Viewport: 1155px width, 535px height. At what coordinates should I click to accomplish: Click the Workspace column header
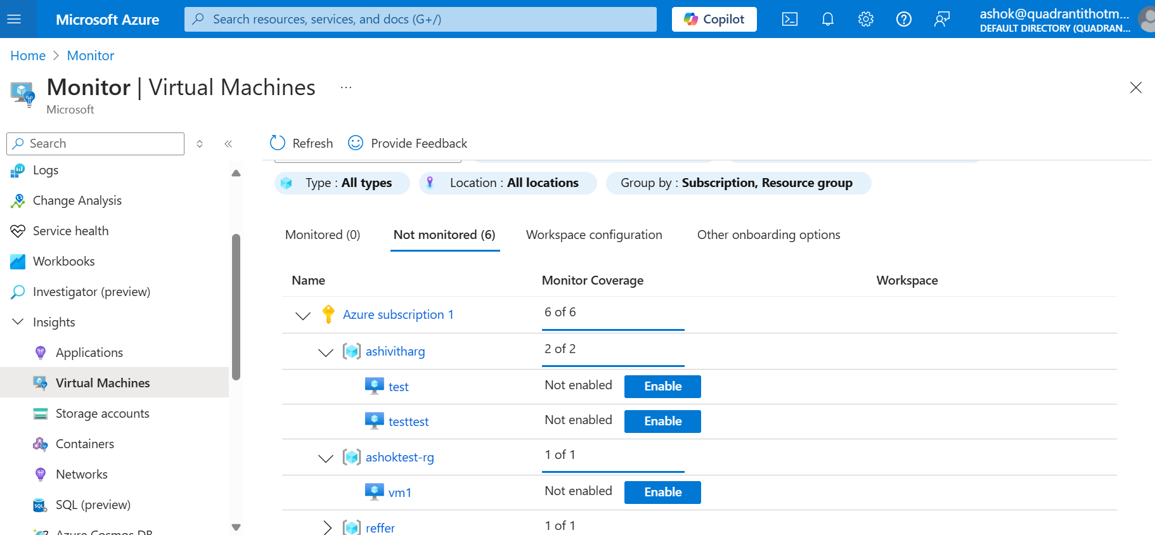tap(907, 280)
